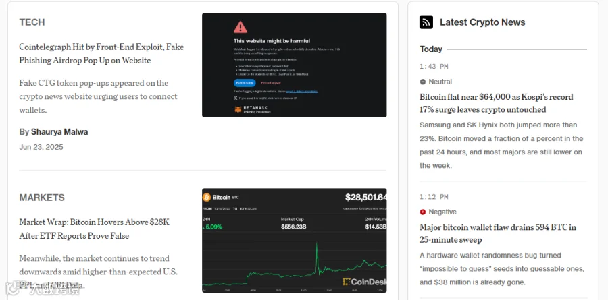Click the Bitcoin price chart thumbnail

click(295, 241)
